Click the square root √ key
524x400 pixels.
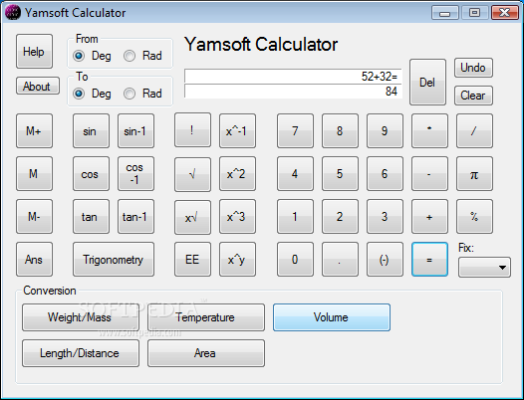pyautogui.click(x=192, y=174)
